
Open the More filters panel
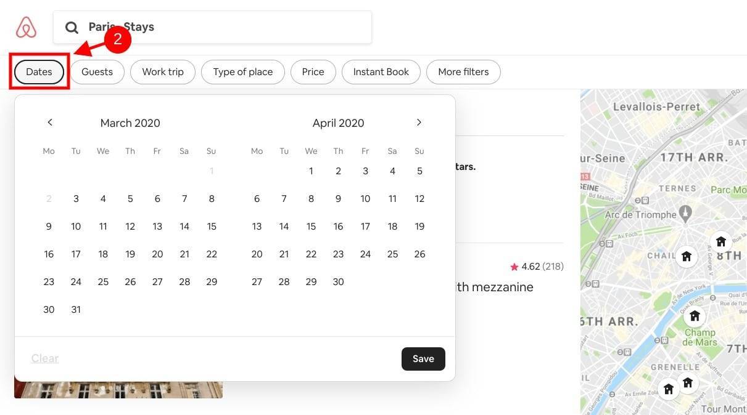(x=463, y=71)
